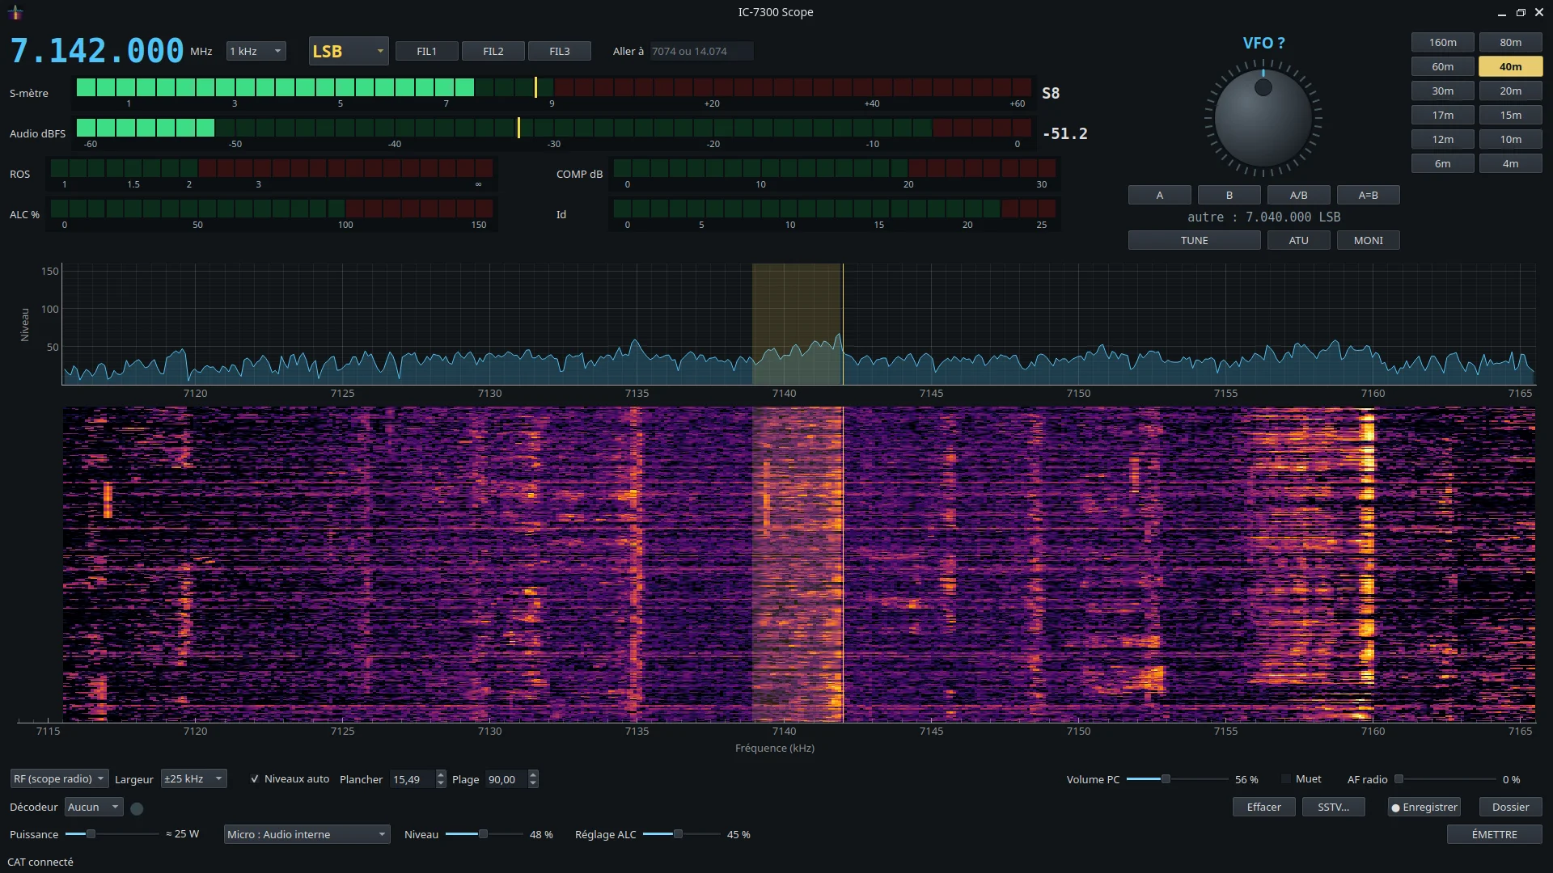
Task: Choose filter FIL1
Action: coord(426,51)
